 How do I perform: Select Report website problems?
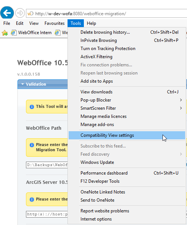pos(127,211)
